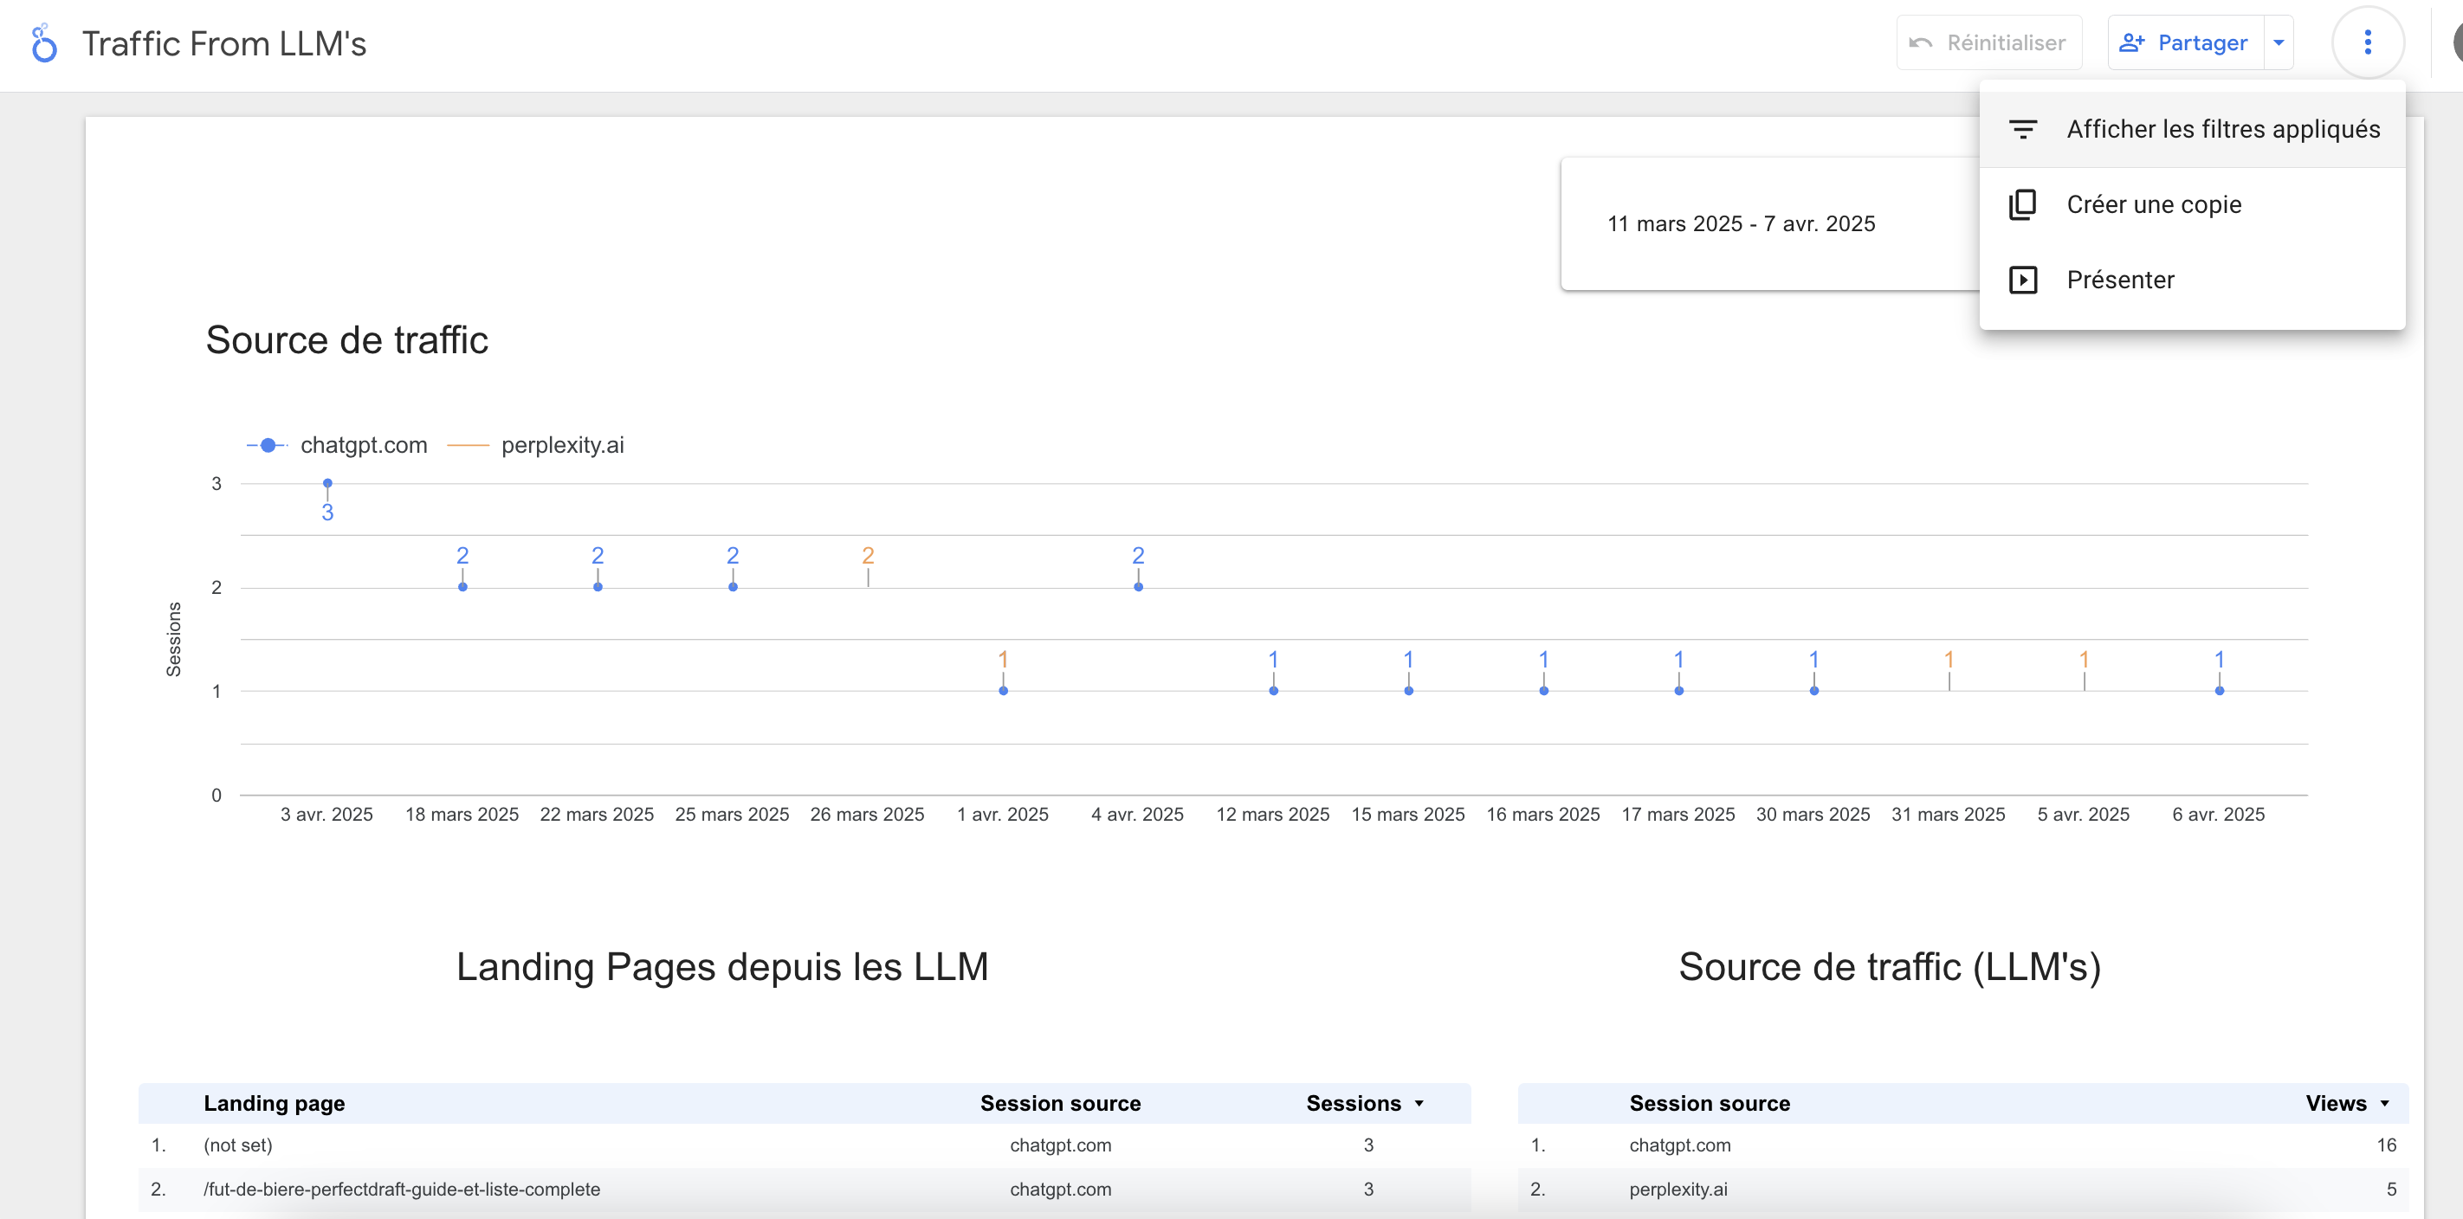Click the 22 mars 2025 data point
Viewport: 2463px width, 1219px height.
[598, 587]
